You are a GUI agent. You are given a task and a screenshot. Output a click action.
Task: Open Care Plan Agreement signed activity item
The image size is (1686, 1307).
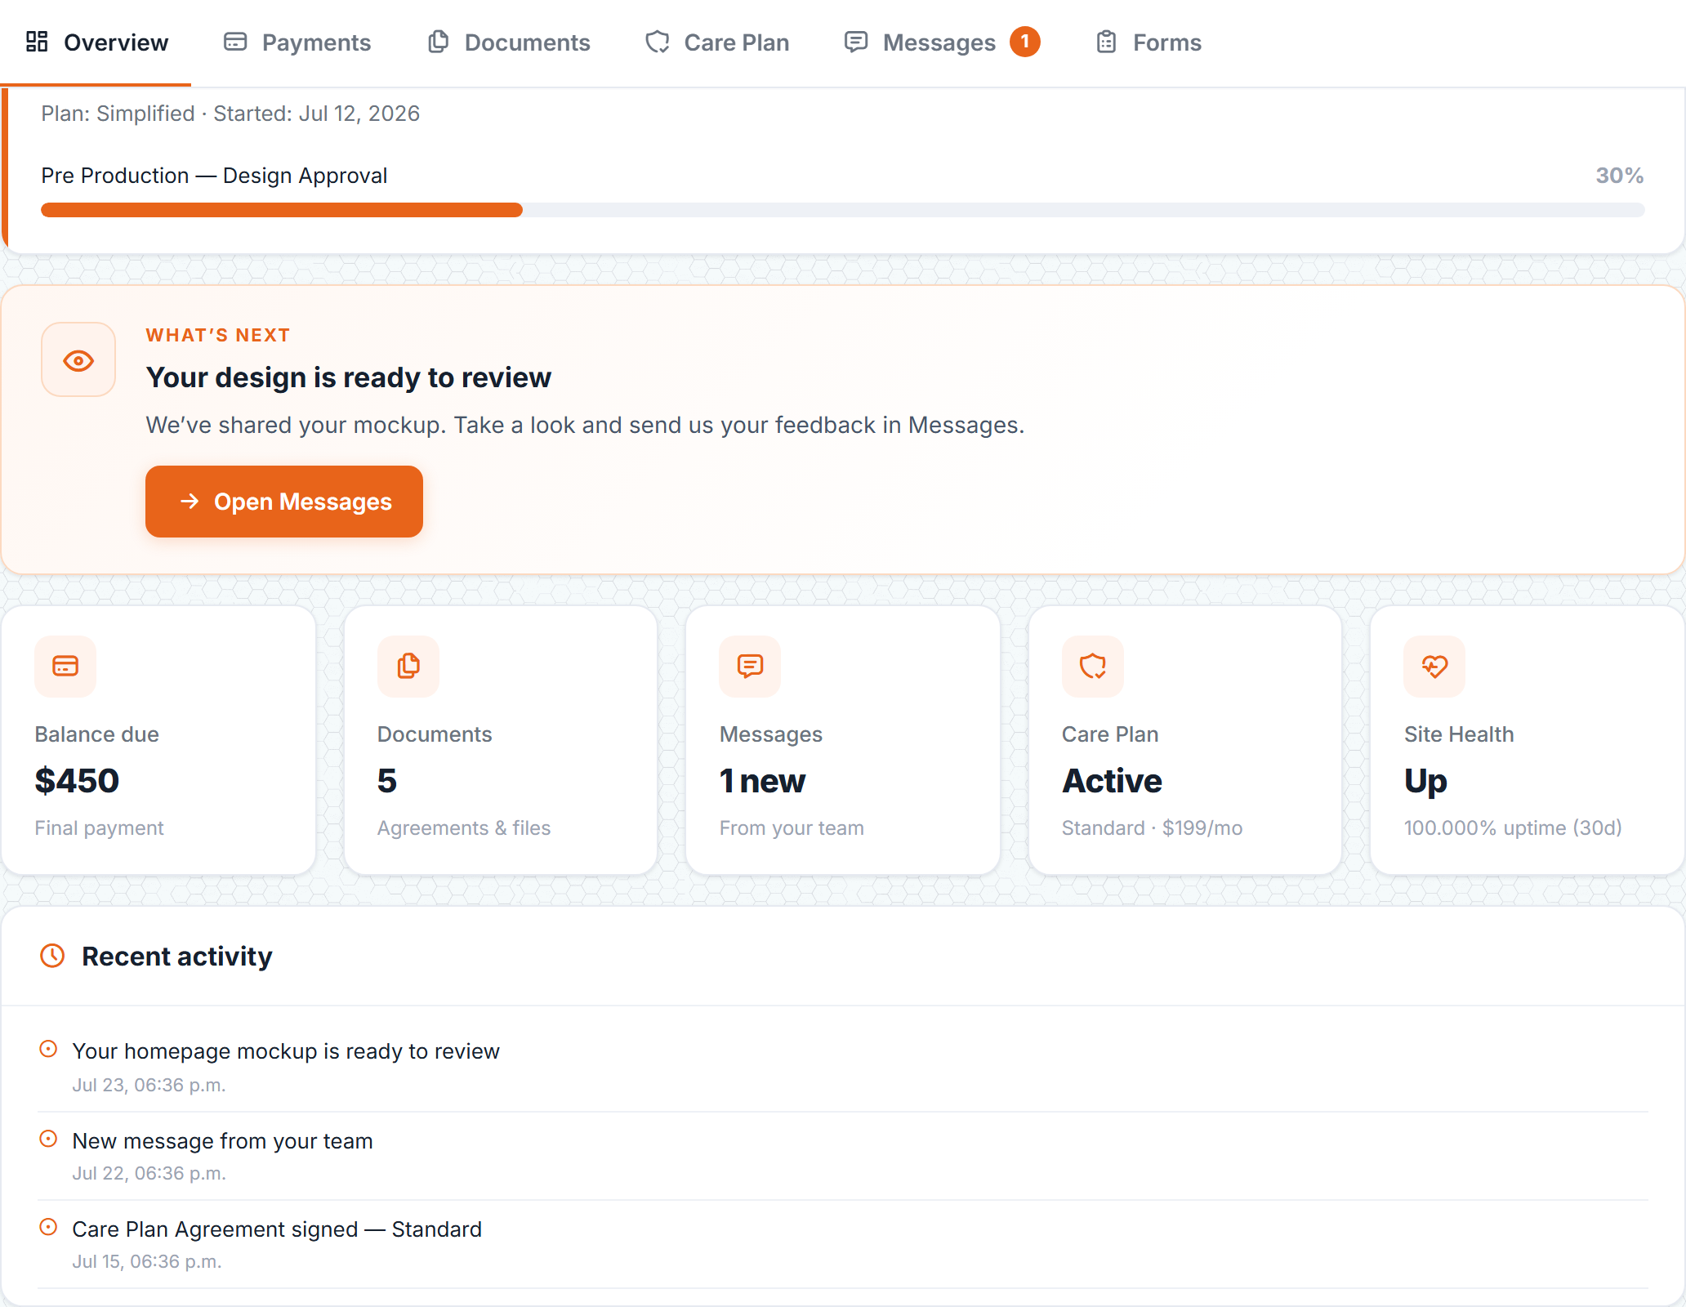pyautogui.click(x=842, y=1244)
